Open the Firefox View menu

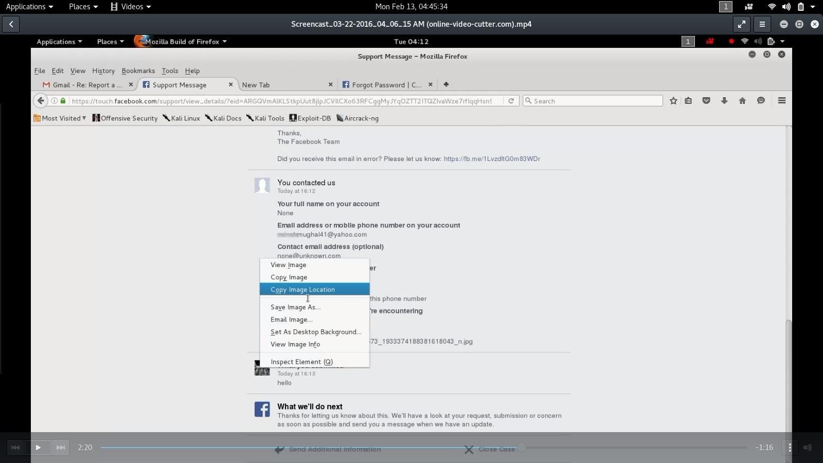78,71
